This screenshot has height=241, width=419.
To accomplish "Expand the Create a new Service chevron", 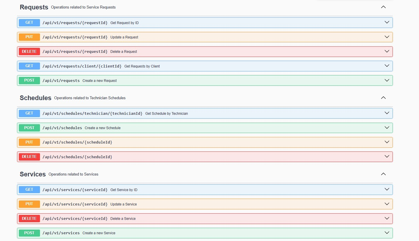I will (x=387, y=233).
